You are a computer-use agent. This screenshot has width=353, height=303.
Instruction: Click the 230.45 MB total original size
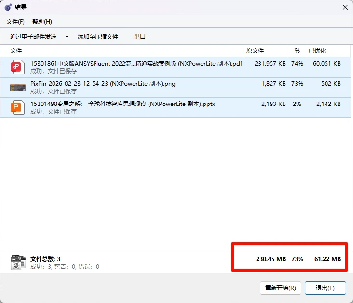pyautogui.click(x=271, y=259)
